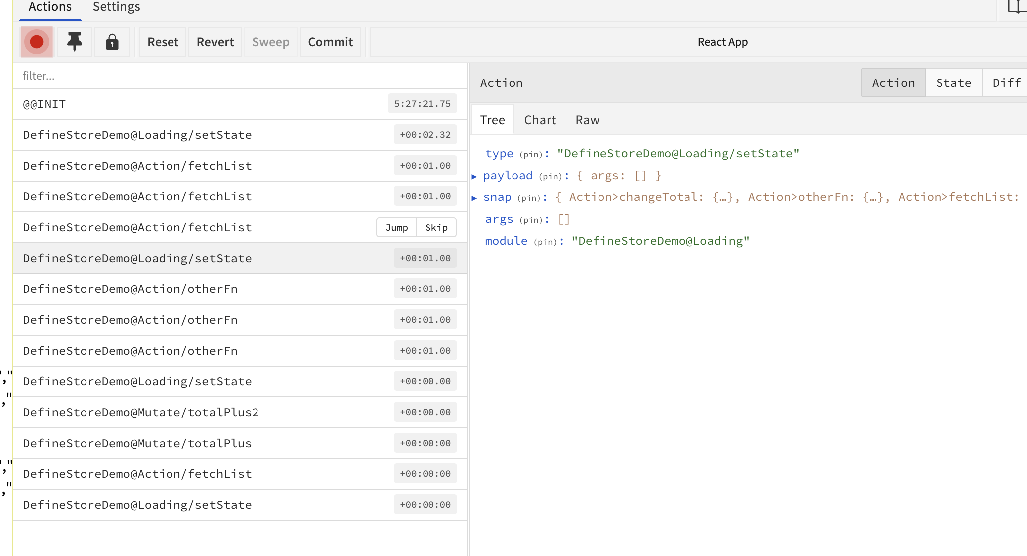The image size is (1027, 556).
Task: Switch the inspector to State view
Action: 953,83
